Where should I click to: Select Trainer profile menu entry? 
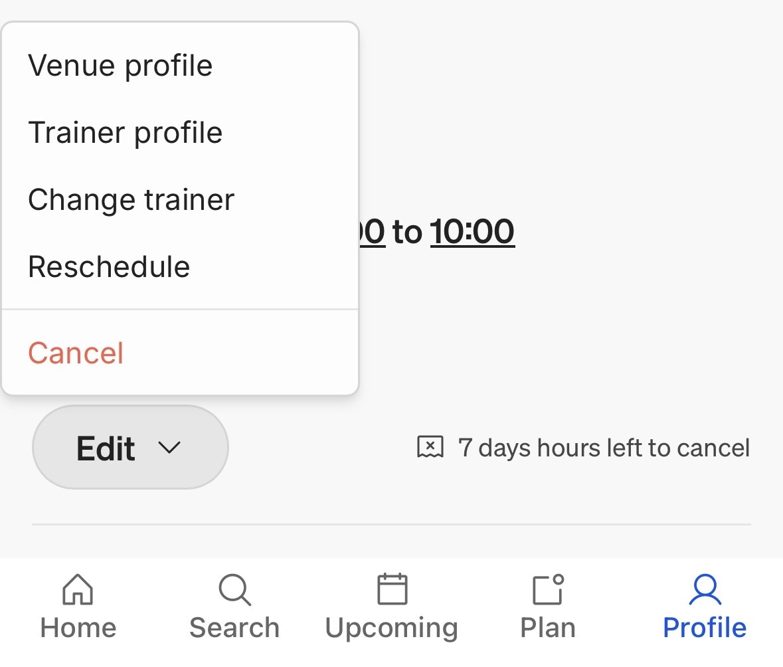[x=180, y=132]
